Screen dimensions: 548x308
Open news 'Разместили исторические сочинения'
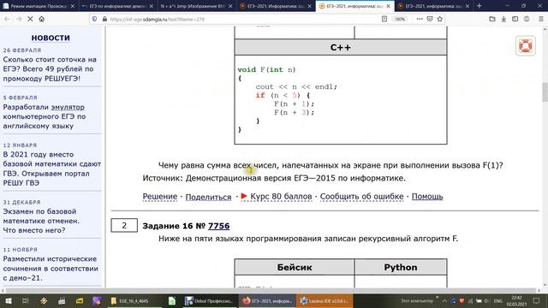pyautogui.click(x=51, y=269)
